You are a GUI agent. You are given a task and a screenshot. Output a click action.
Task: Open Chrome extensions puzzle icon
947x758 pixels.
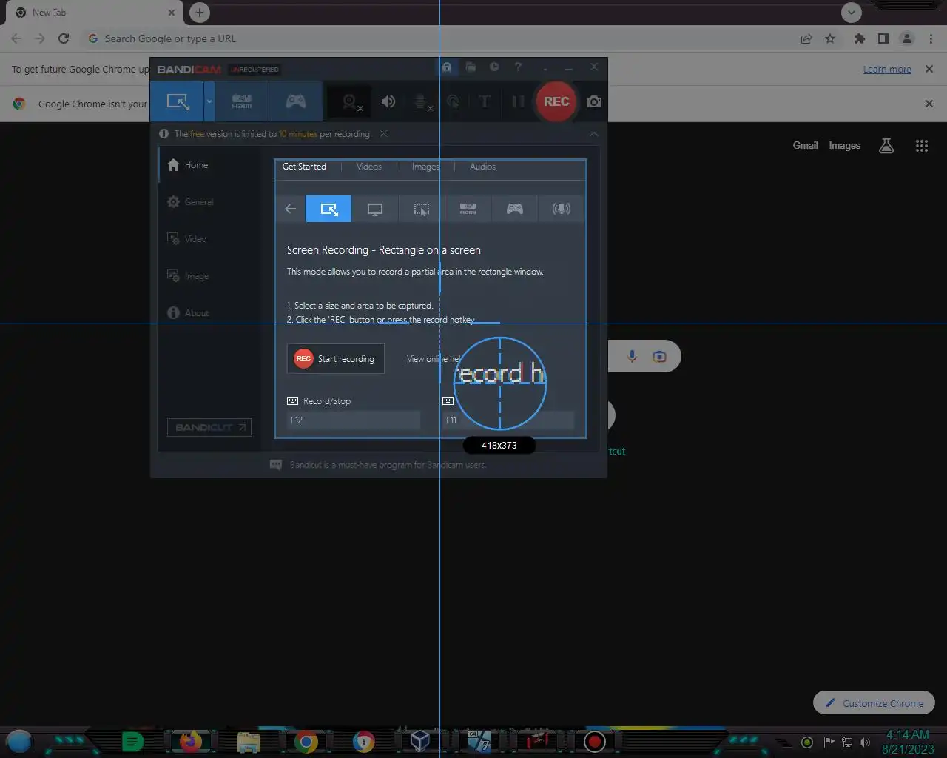click(x=859, y=38)
